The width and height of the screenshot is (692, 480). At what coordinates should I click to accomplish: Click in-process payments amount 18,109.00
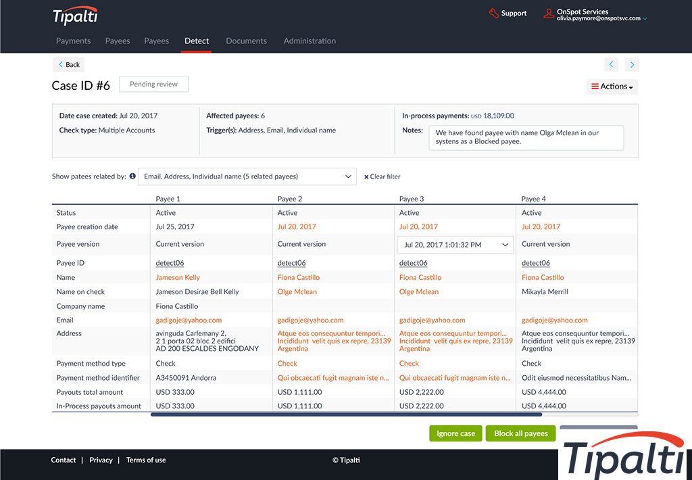point(499,116)
